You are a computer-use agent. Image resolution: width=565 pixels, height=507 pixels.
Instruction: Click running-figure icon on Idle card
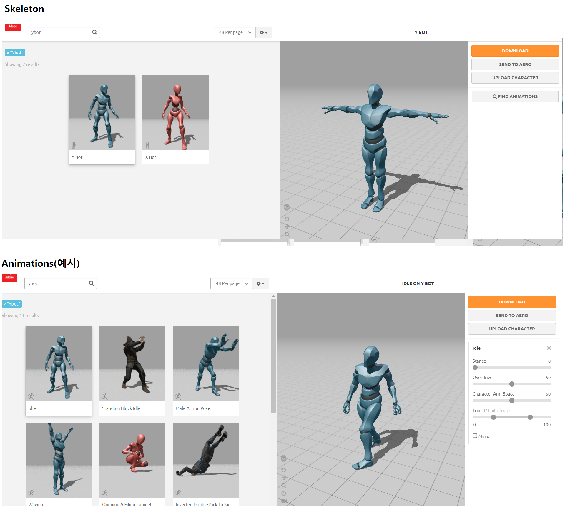(x=31, y=396)
